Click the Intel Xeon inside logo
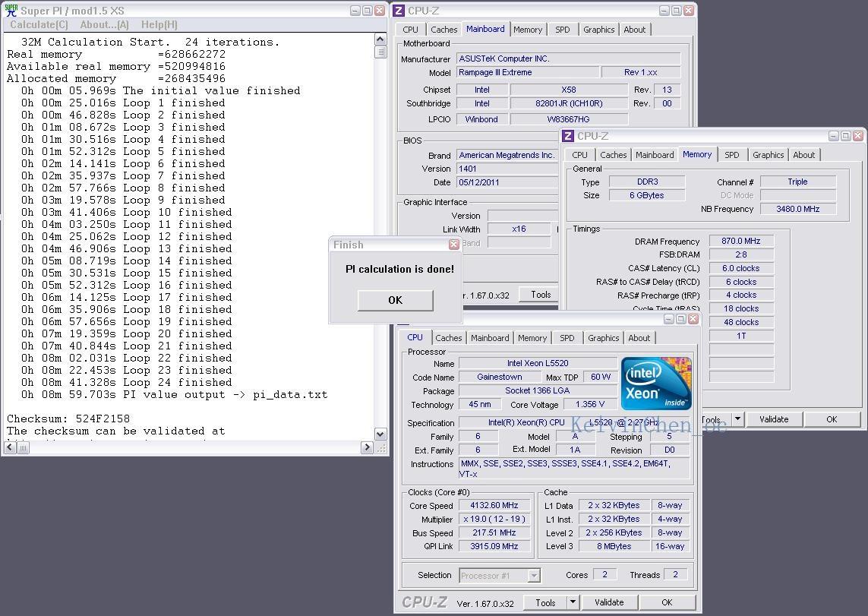The height and width of the screenshot is (616, 868). coord(656,383)
